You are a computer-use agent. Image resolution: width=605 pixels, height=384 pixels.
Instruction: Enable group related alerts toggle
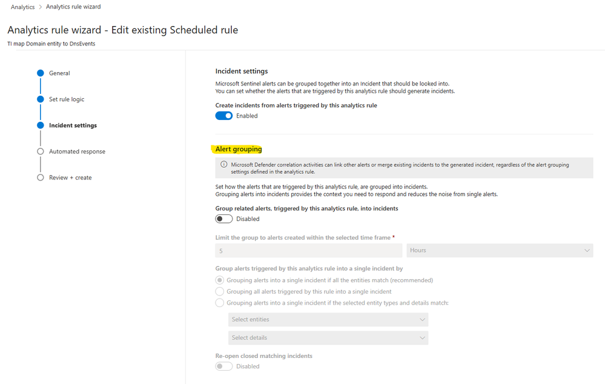pyautogui.click(x=224, y=219)
